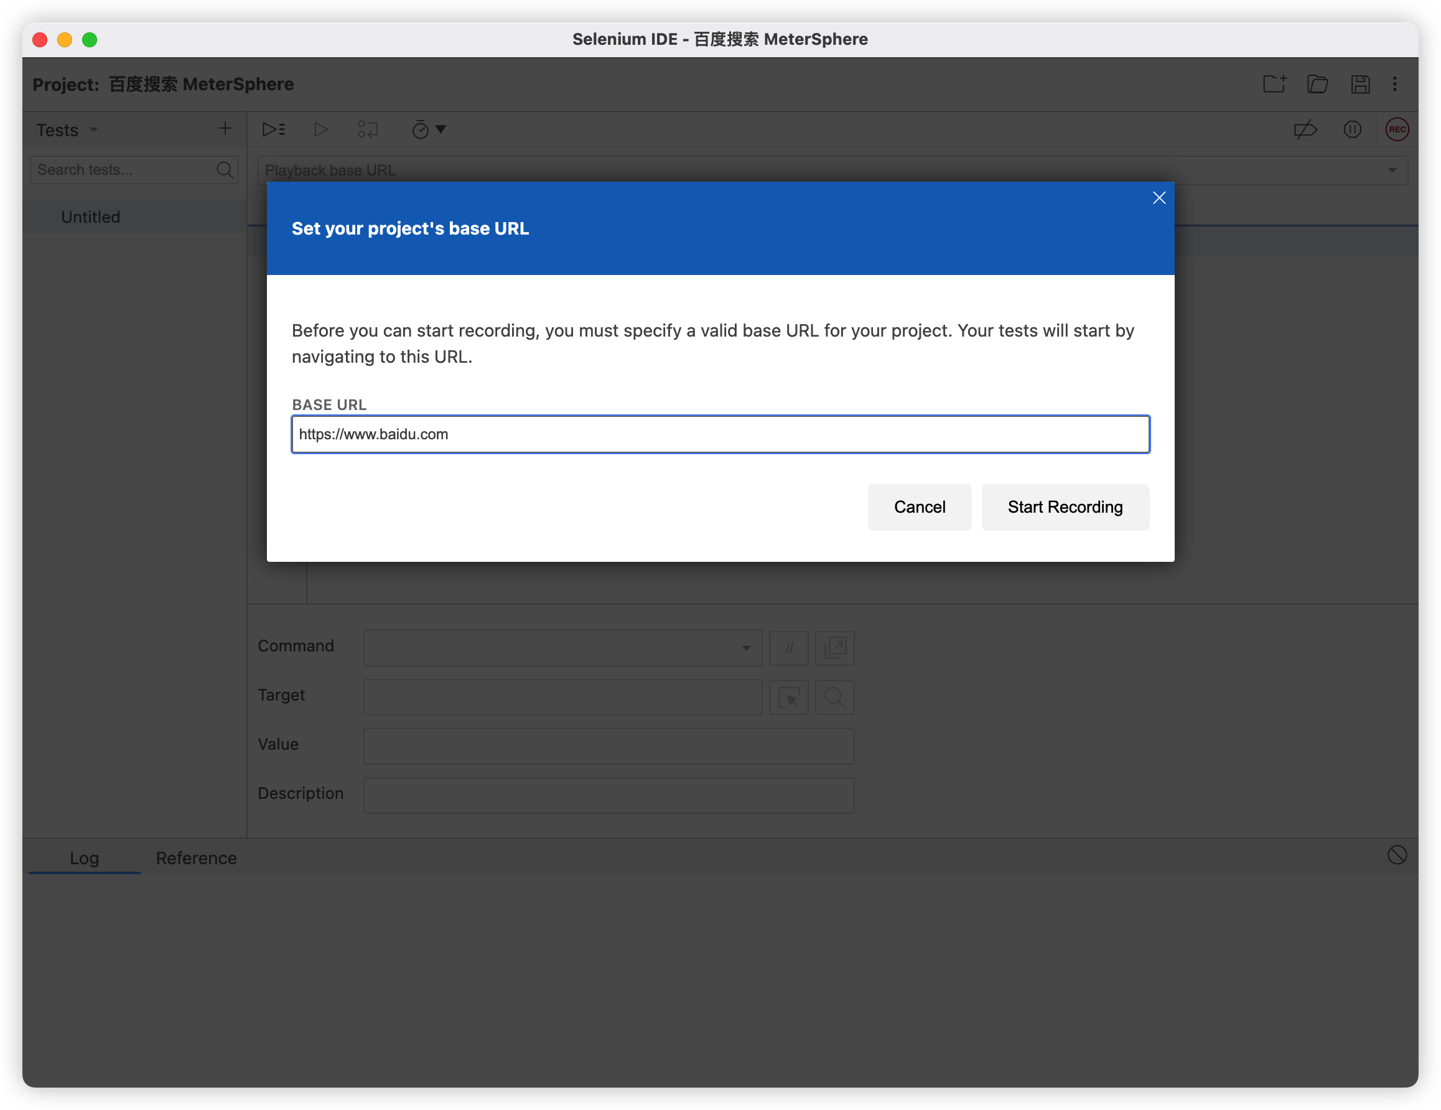This screenshot has width=1441, height=1110.
Task: Step over the current command
Action: (368, 129)
